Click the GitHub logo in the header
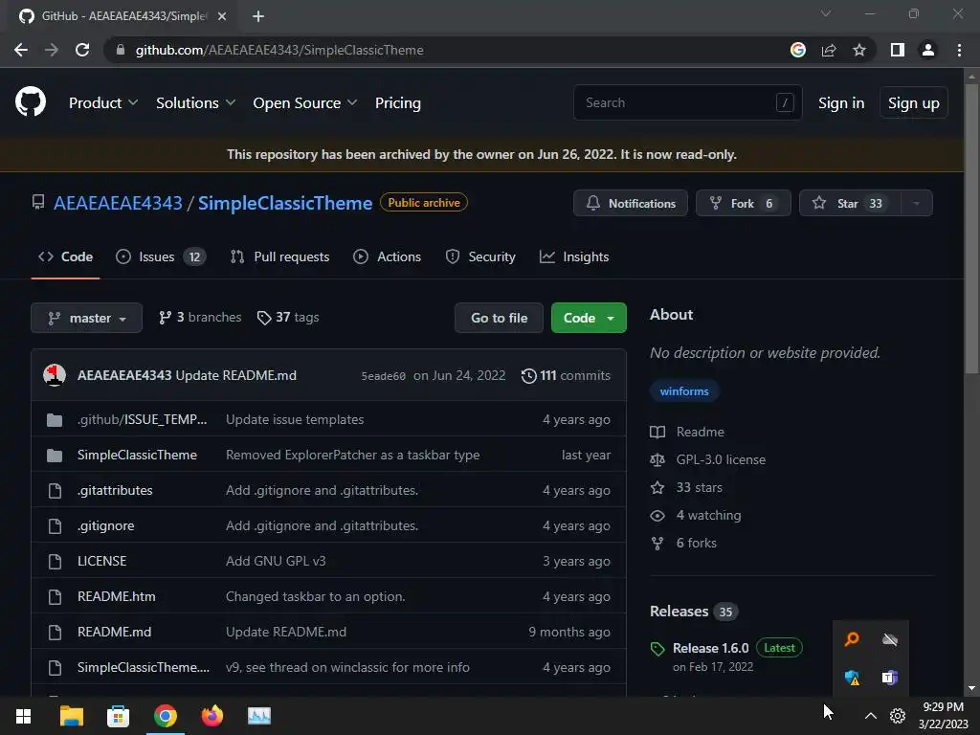 point(30,102)
